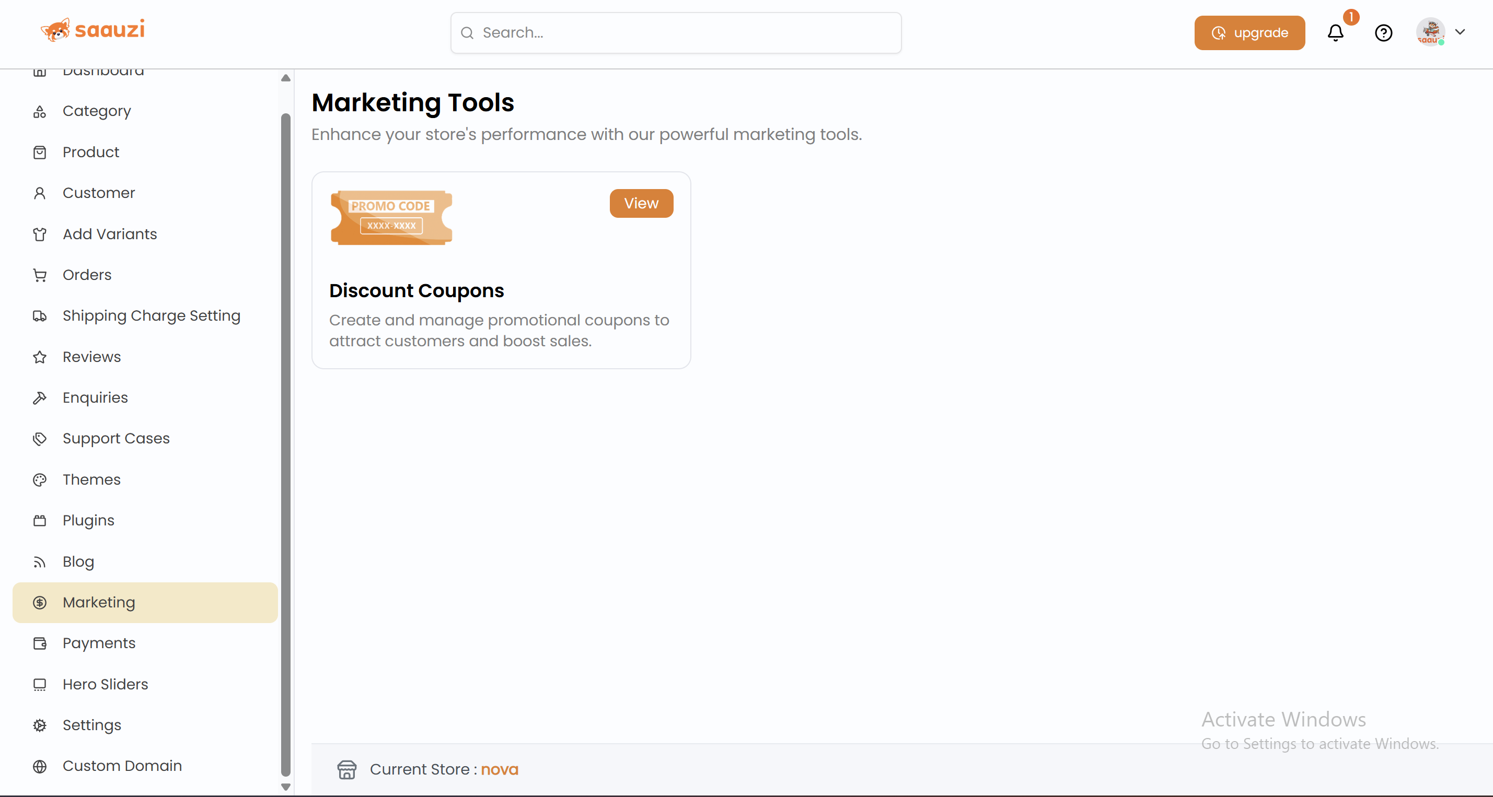Open the Payments menu item
This screenshot has width=1493, height=797.
[99, 643]
